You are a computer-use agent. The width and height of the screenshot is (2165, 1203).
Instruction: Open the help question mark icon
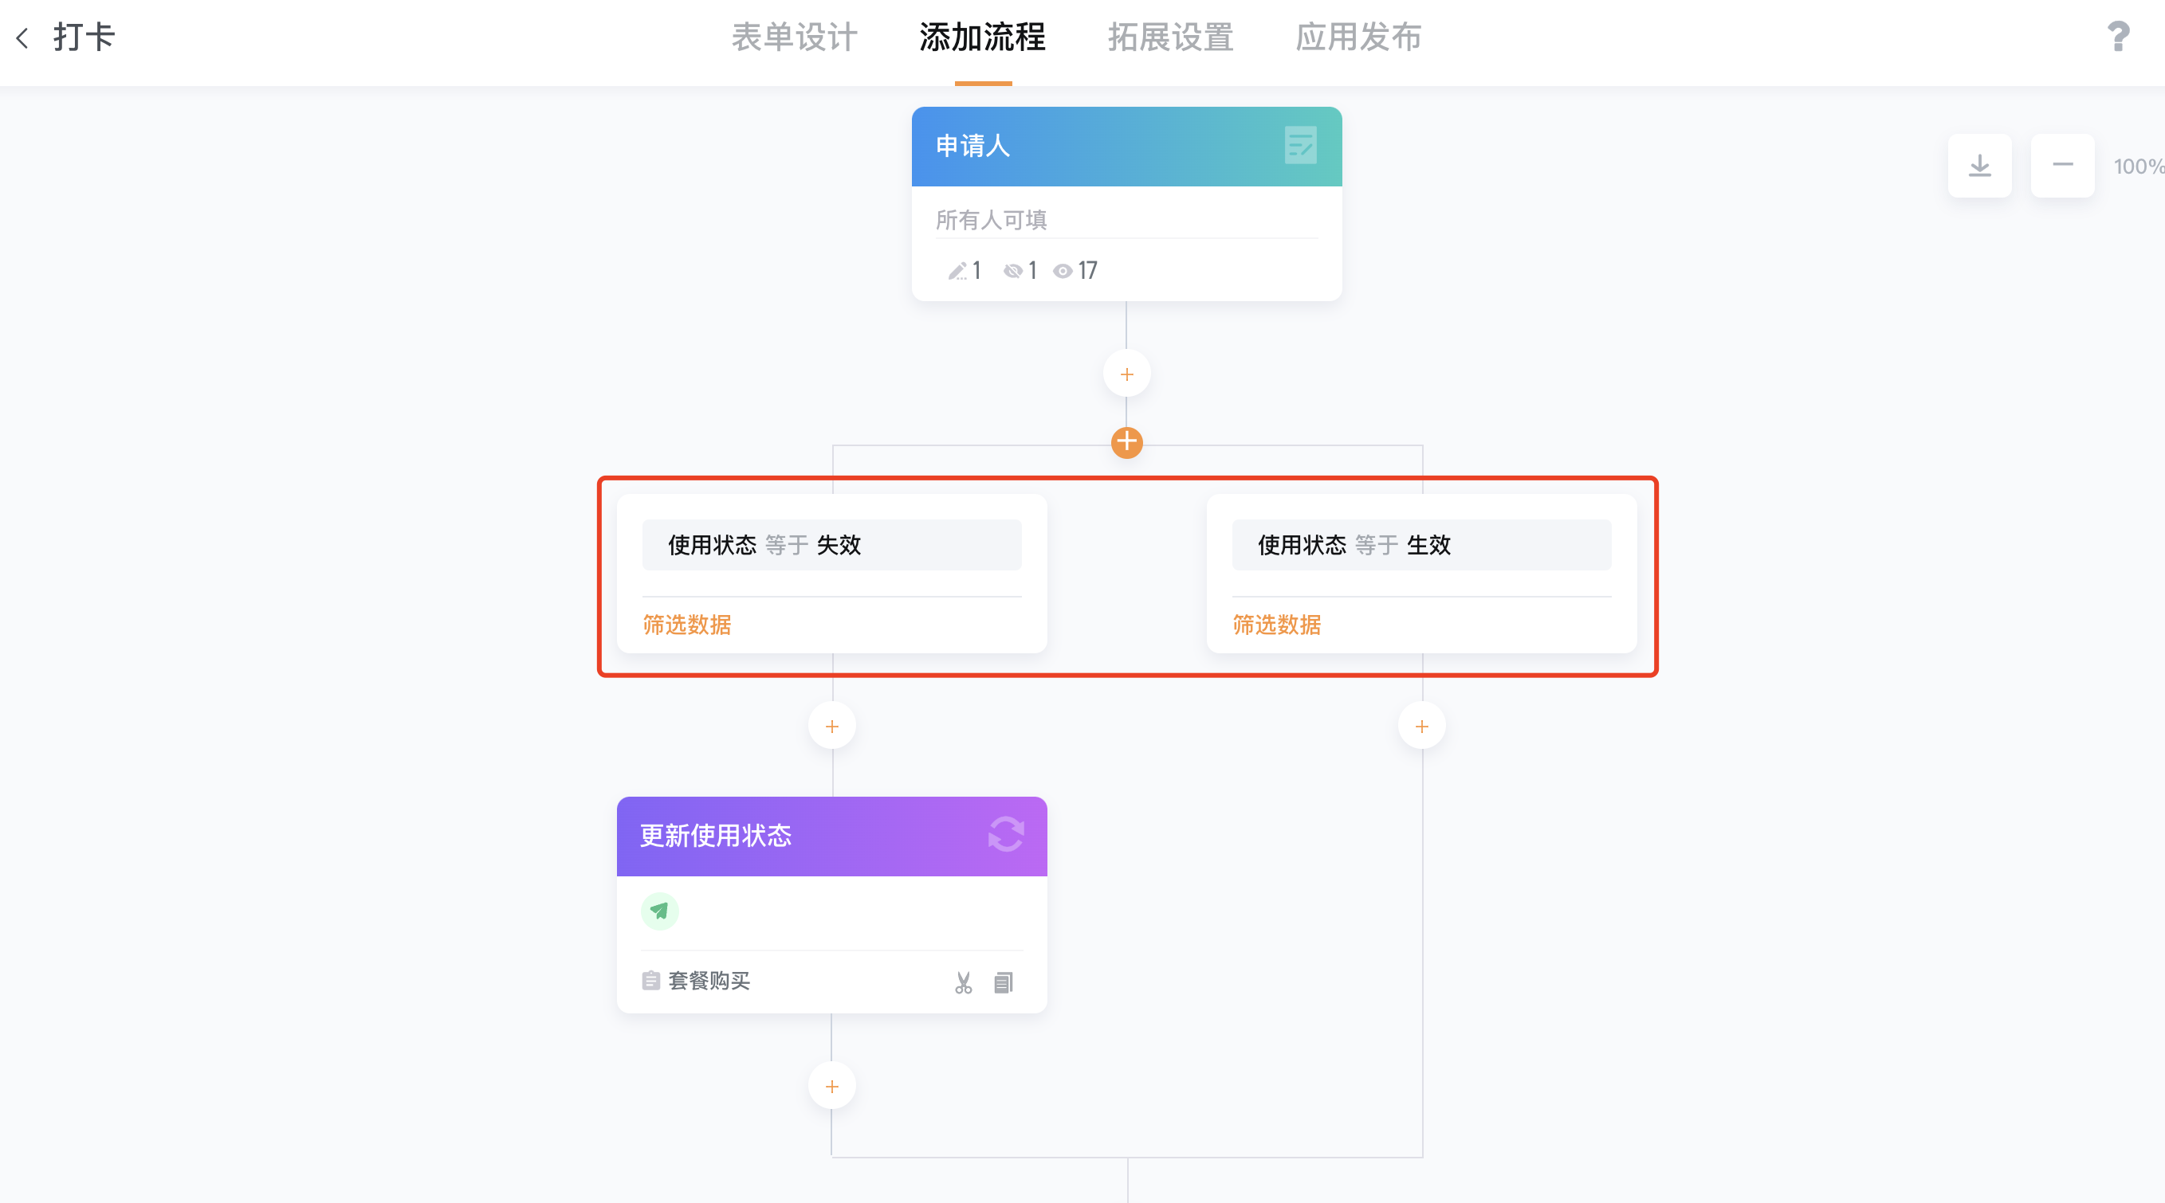coord(2118,37)
